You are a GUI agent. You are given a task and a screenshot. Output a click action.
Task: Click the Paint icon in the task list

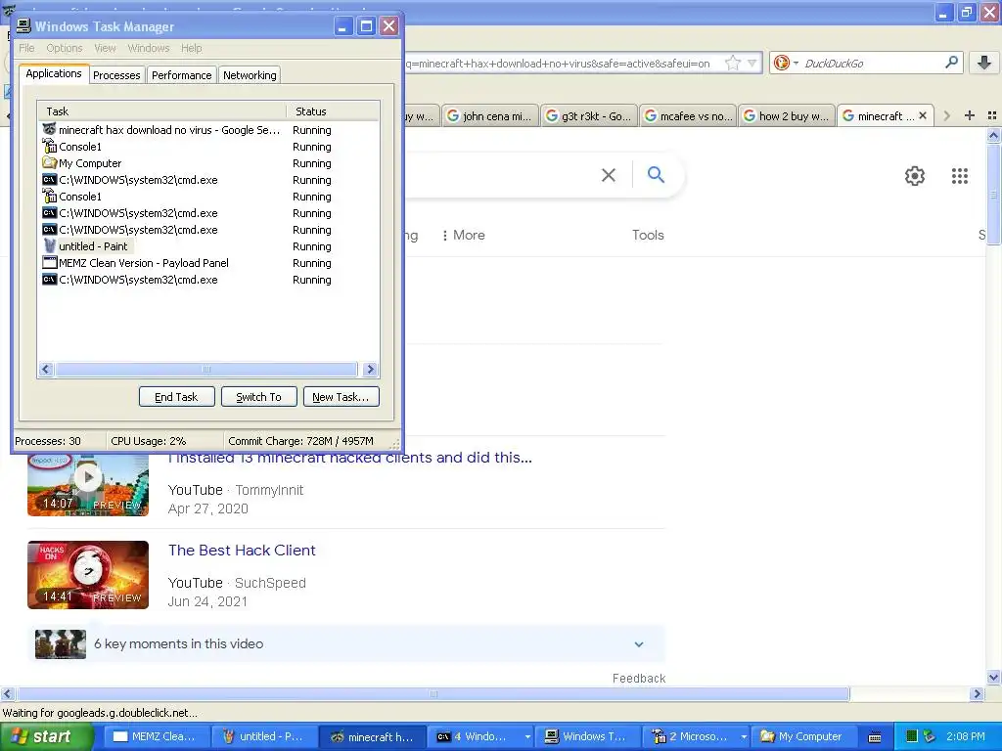click(49, 245)
